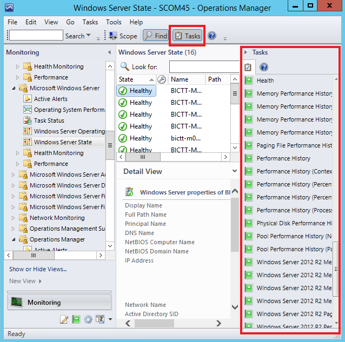Viewport: 345px width, 342px height.
Task: Sort by the Name column header
Action: click(x=187, y=79)
